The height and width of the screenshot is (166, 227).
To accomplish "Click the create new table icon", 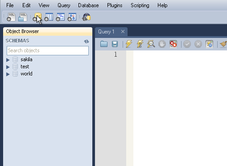I will click(x=49, y=17).
